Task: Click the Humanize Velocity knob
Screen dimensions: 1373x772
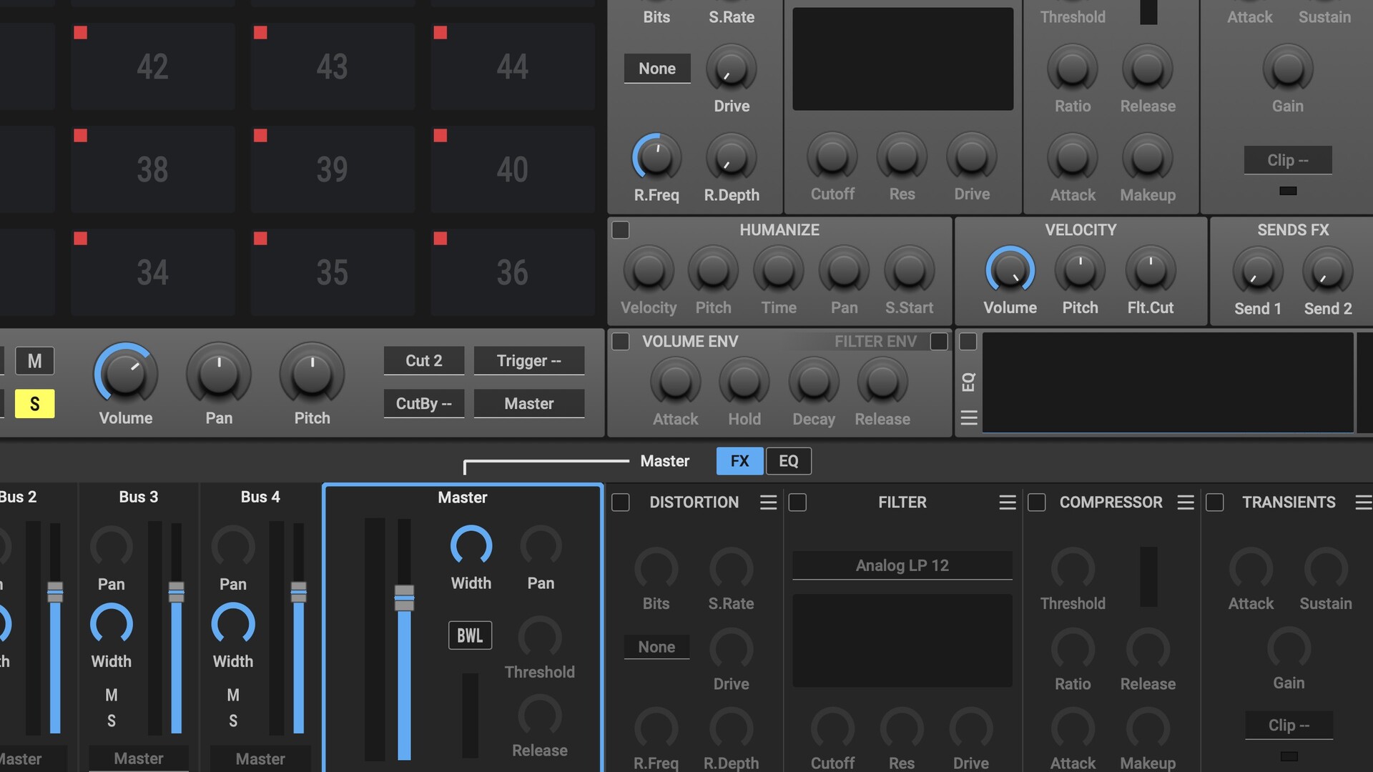Action: [x=649, y=271]
